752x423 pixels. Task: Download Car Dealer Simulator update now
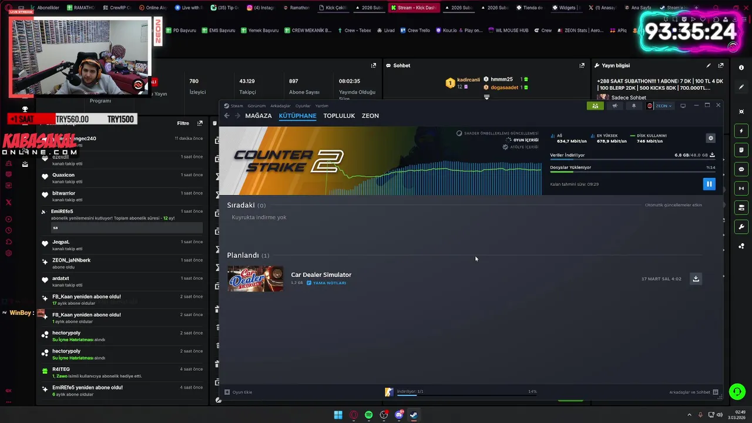696,278
